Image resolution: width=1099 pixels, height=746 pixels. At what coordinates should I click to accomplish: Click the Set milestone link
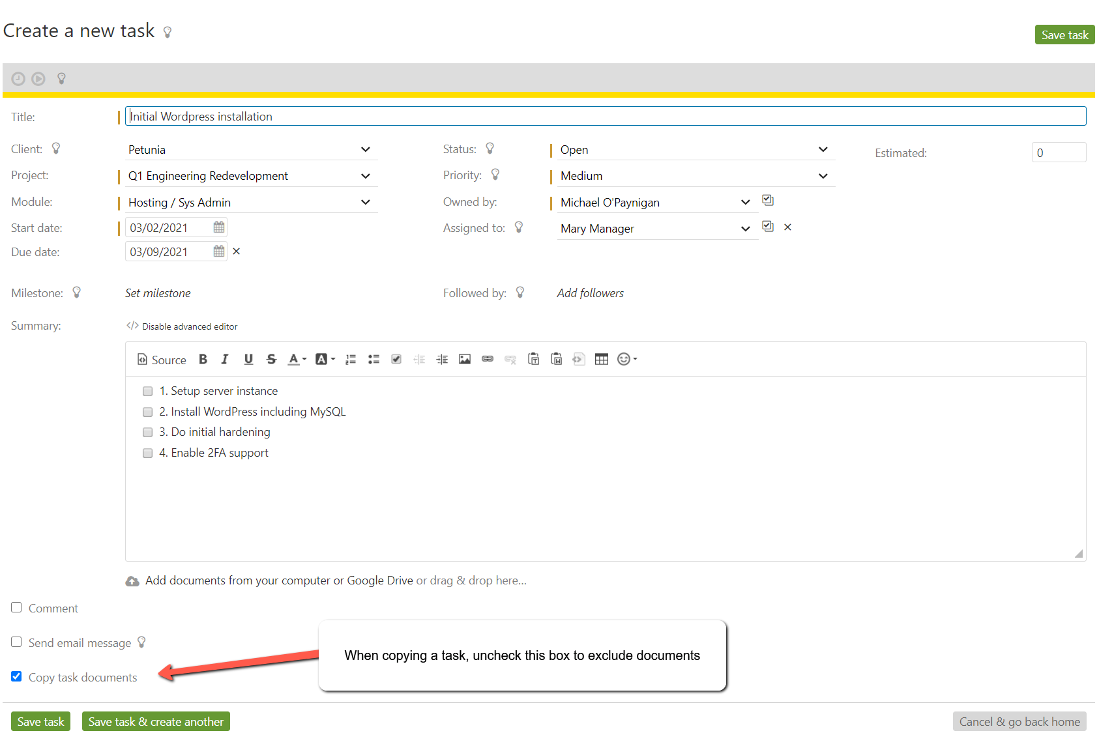coord(158,293)
